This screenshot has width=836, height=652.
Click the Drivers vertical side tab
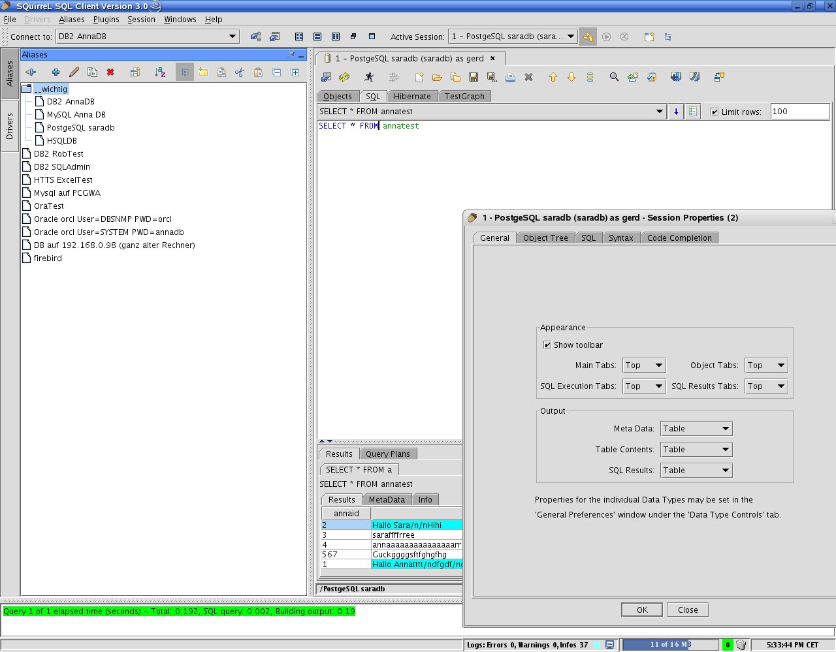[x=10, y=126]
